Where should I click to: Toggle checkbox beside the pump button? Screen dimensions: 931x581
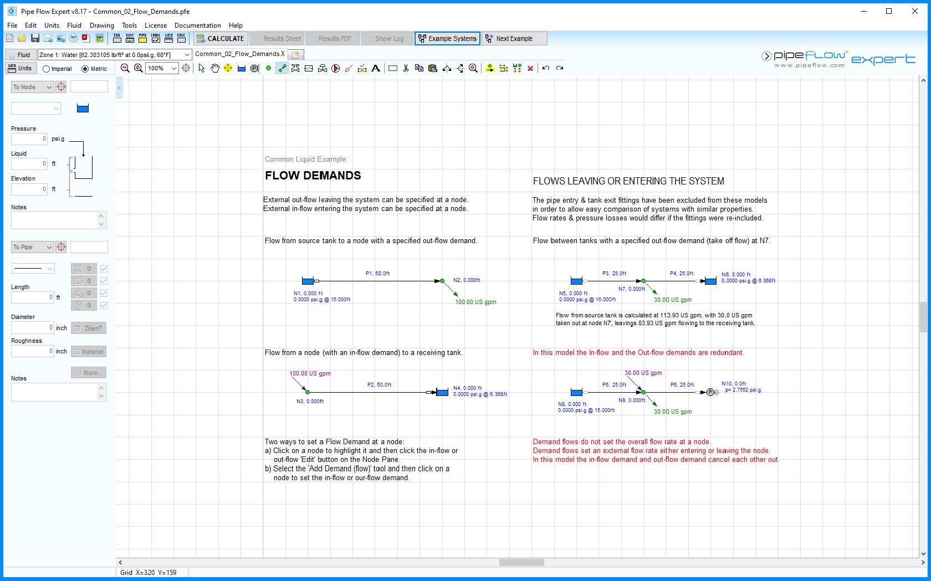(104, 305)
